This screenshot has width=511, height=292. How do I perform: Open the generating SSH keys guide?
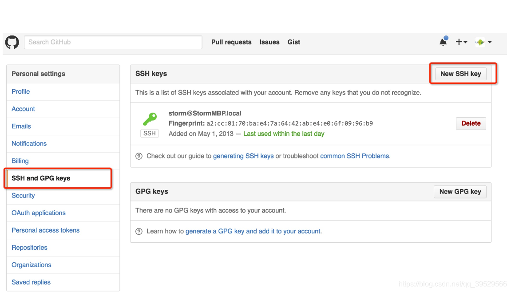[243, 156]
